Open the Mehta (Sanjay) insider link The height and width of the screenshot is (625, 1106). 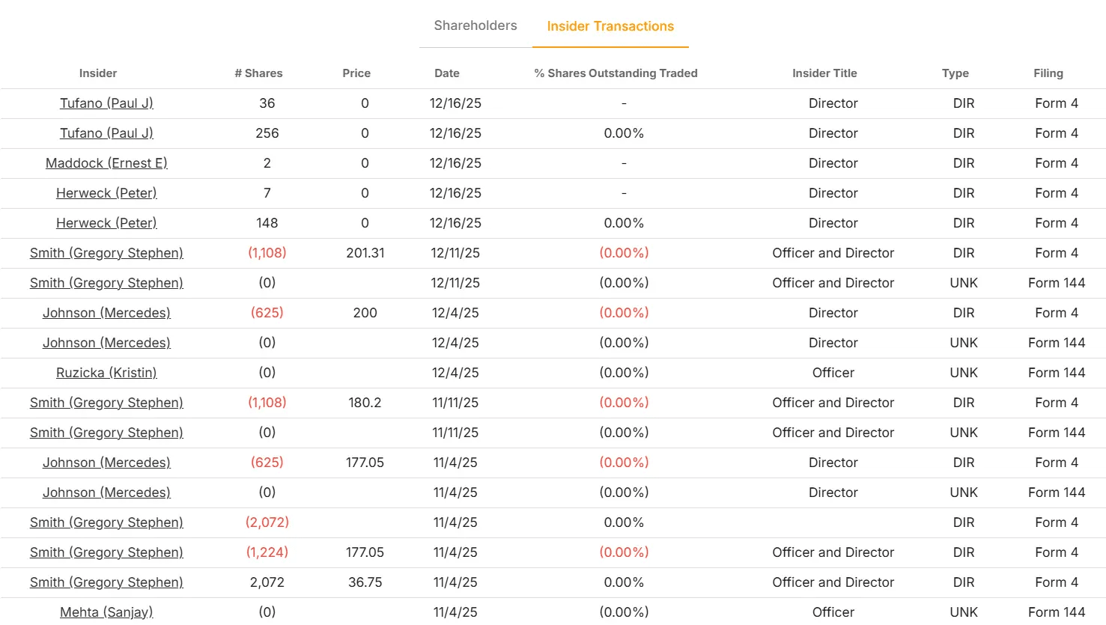coord(106,612)
